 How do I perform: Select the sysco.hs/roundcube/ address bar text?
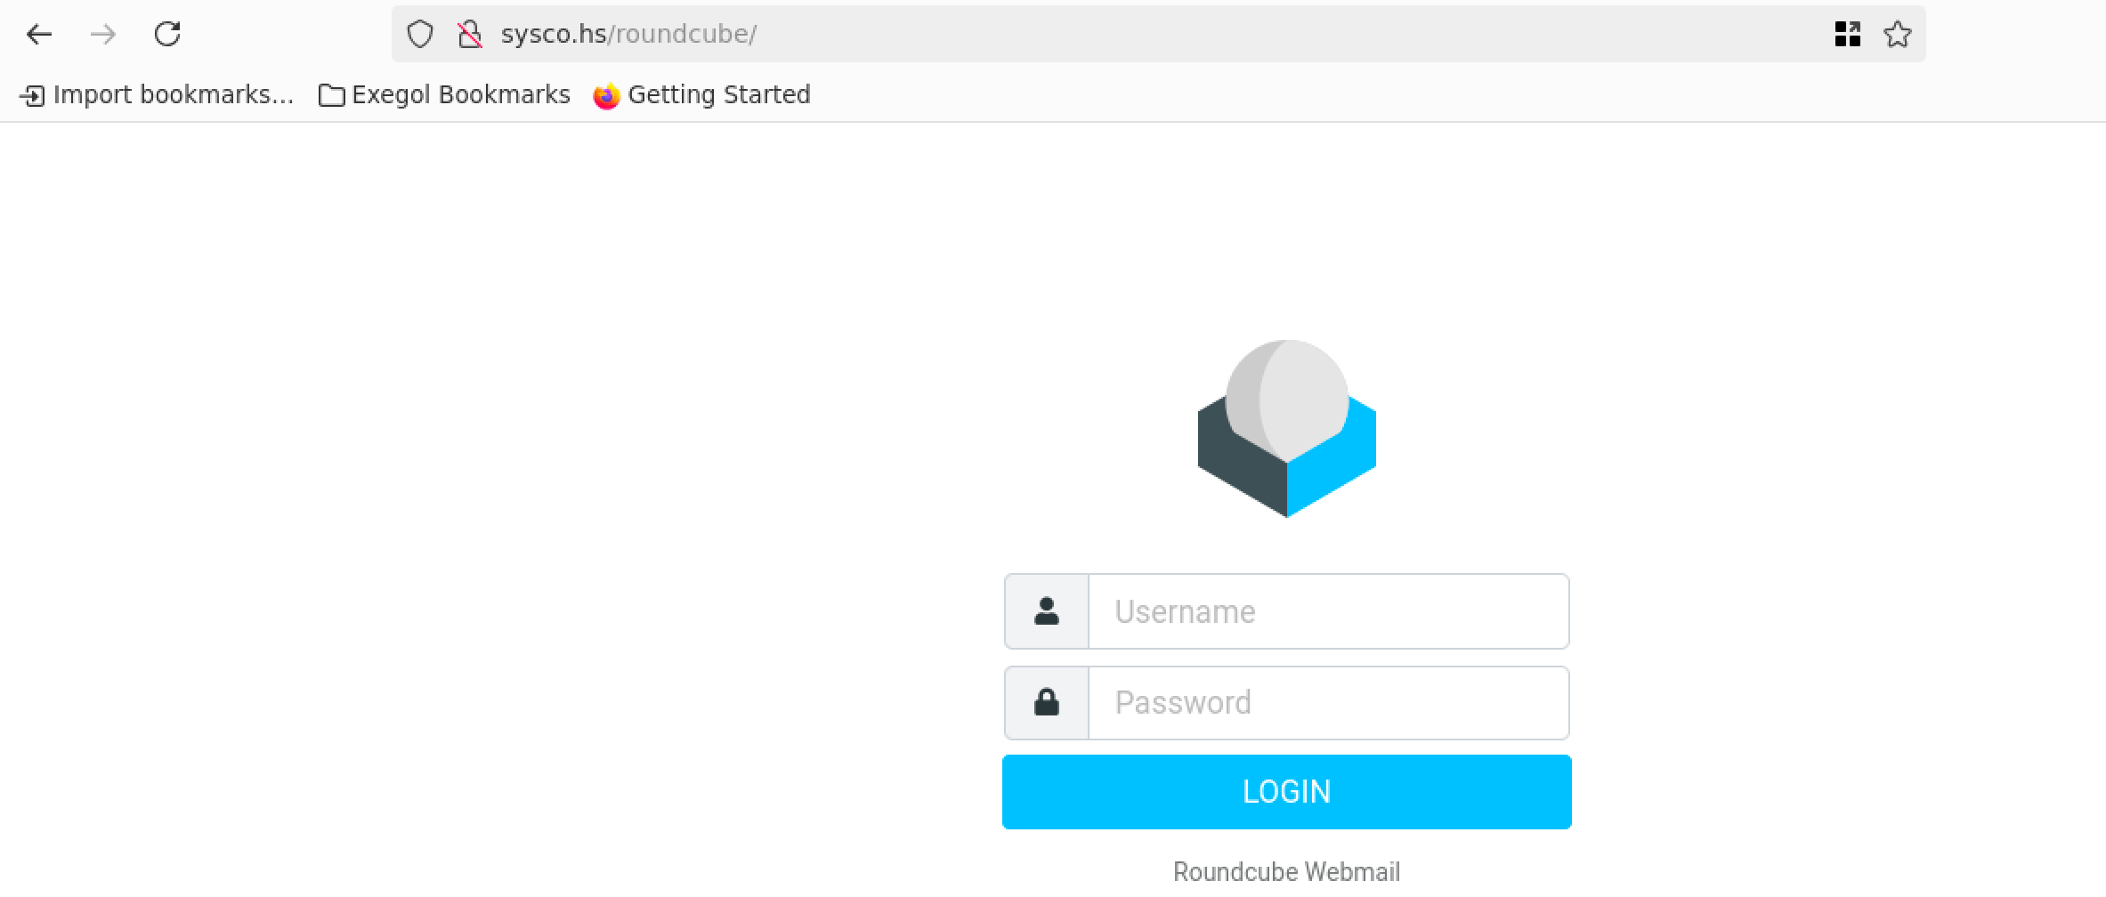tap(628, 35)
